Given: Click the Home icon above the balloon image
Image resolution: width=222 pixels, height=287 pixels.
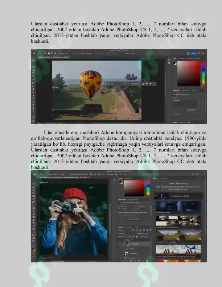Looking at the screenshot, I should [34, 53].
